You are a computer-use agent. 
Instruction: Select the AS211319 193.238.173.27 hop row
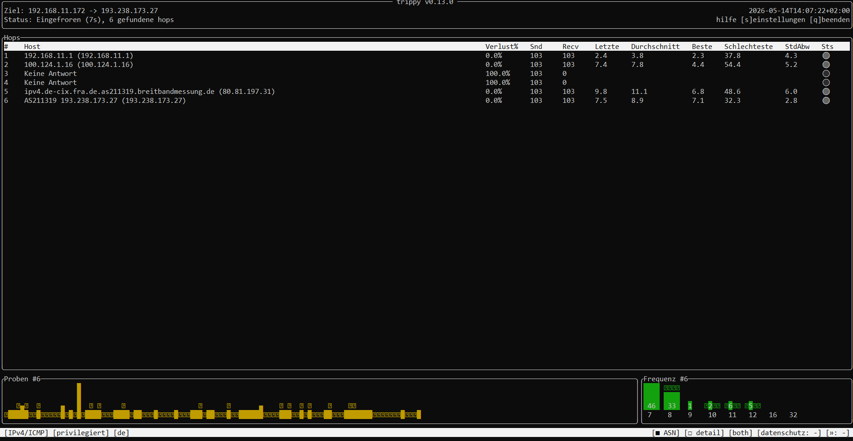coord(427,101)
